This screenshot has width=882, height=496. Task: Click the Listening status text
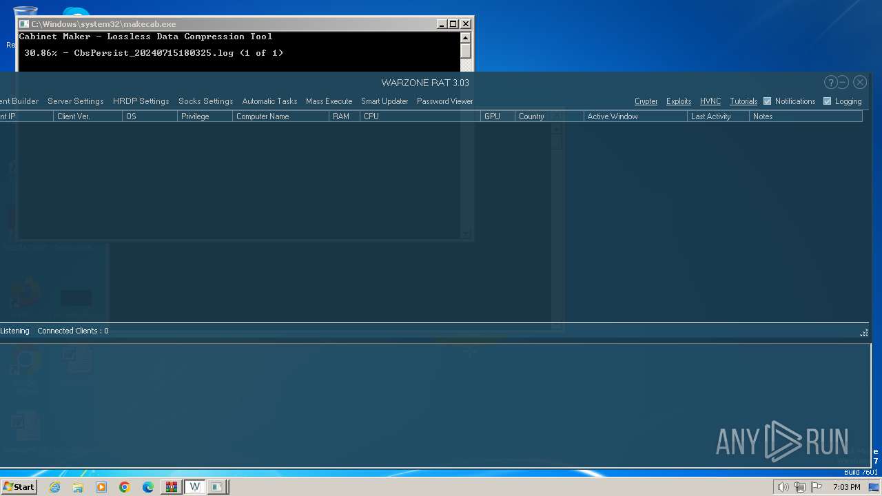(14, 331)
